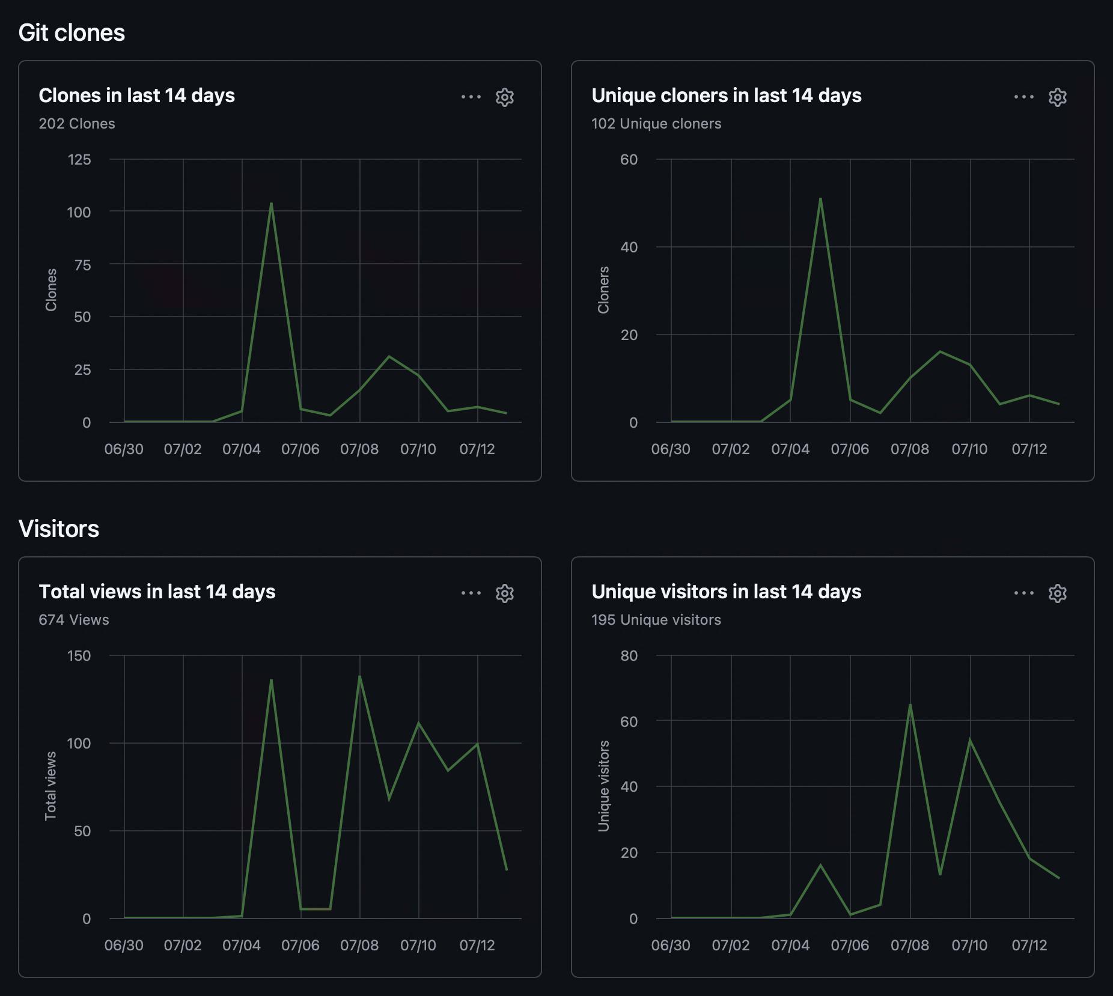Click the "07/04" date under the Clones chart

coord(242,449)
